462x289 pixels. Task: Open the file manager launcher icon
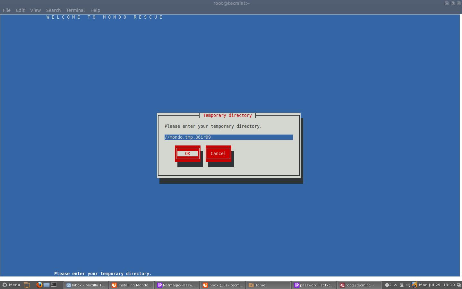[x=47, y=285]
